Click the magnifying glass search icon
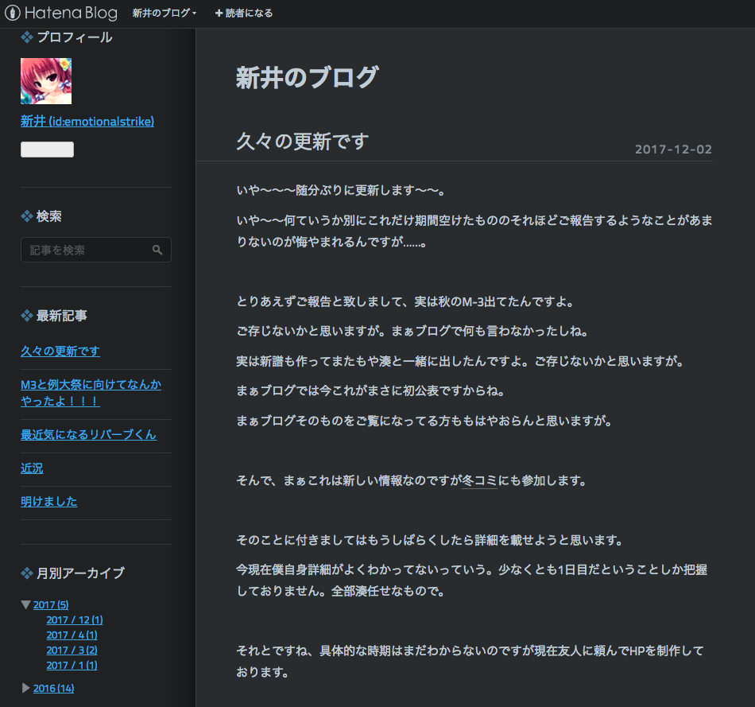 pos(157,250)
